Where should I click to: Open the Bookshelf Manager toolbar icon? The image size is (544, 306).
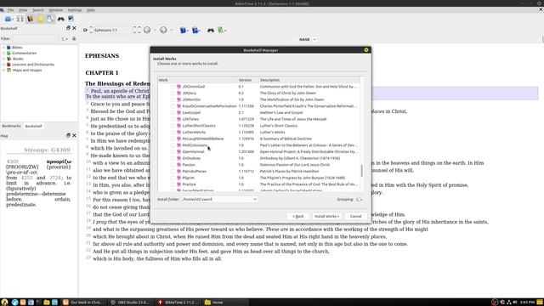tap(31, 19)
